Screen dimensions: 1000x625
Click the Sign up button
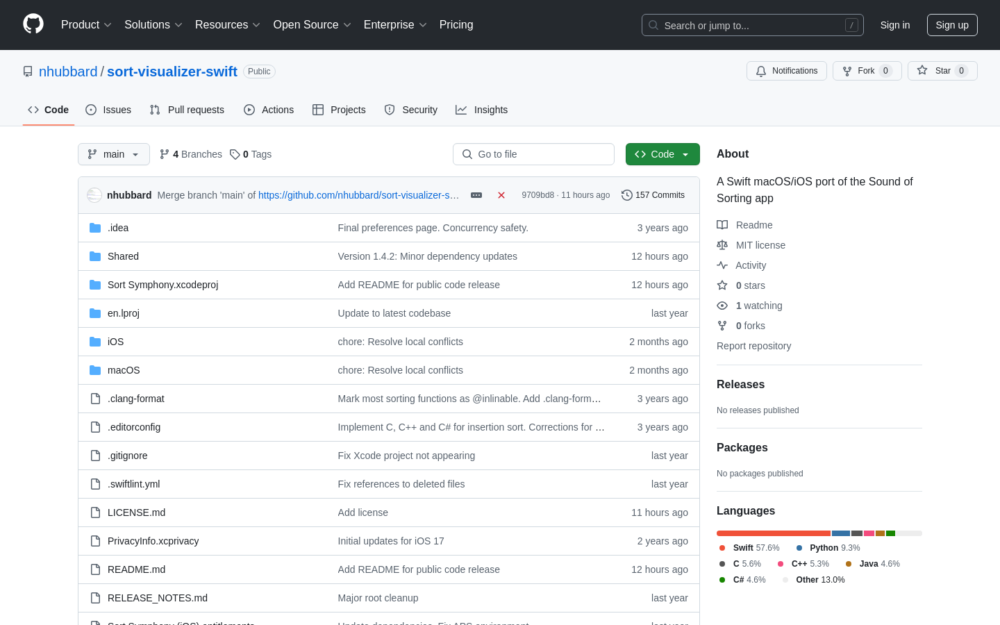[952, 25]
